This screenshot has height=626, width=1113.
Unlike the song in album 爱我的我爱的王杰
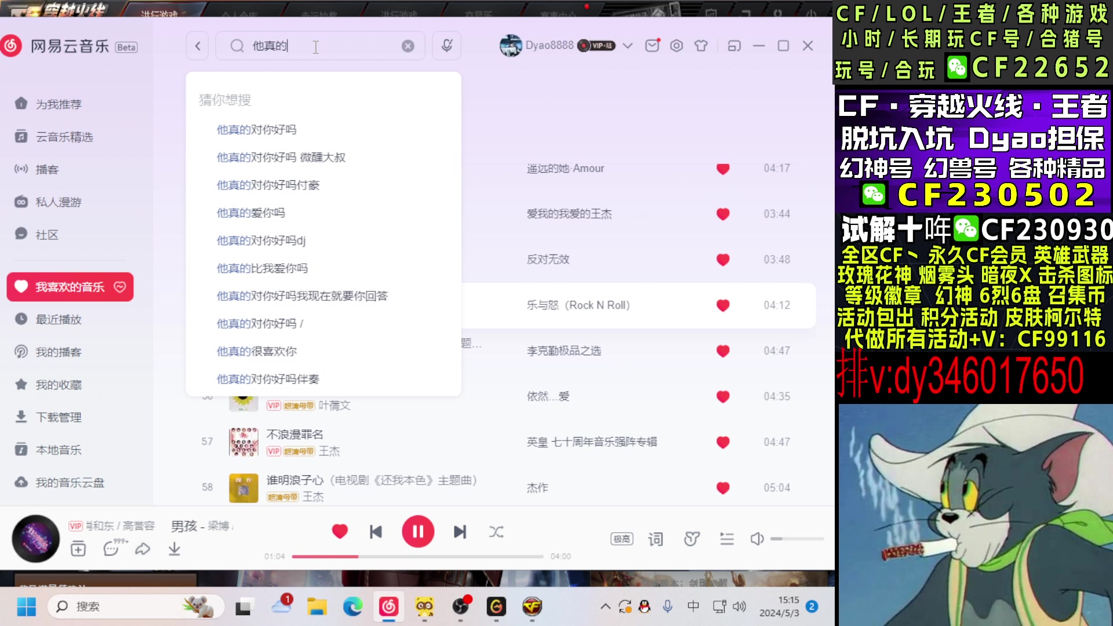click(x=723, y=214)
